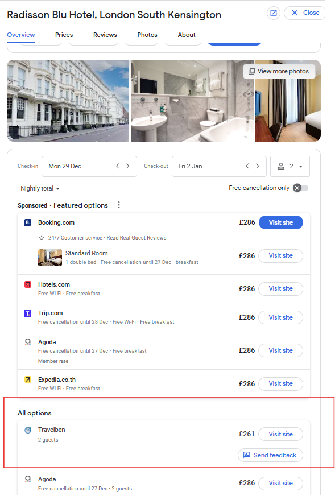The width and height of the screenshot is (335, 495).
Task: Open the Reviews tab
Action: (105, 35)
